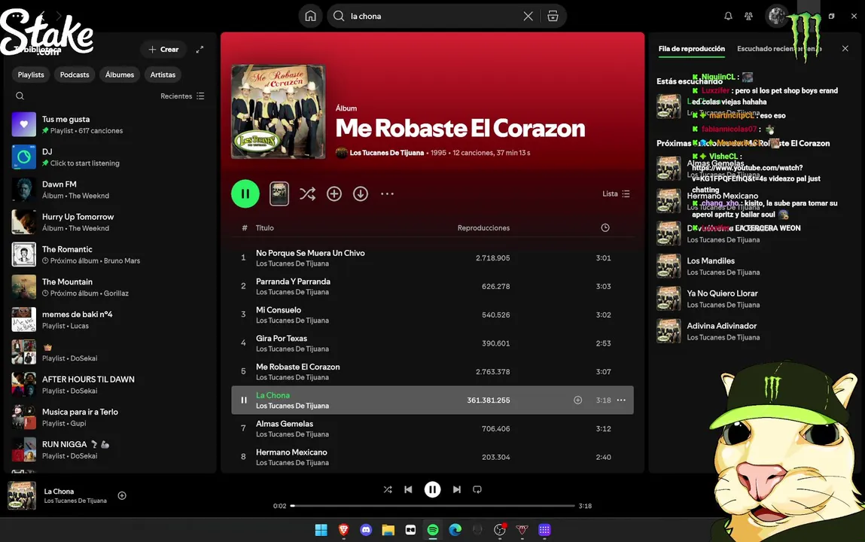Select track Mi Consuelo
The width and height of the screenshot is (865, 542).
click(432, 315)
